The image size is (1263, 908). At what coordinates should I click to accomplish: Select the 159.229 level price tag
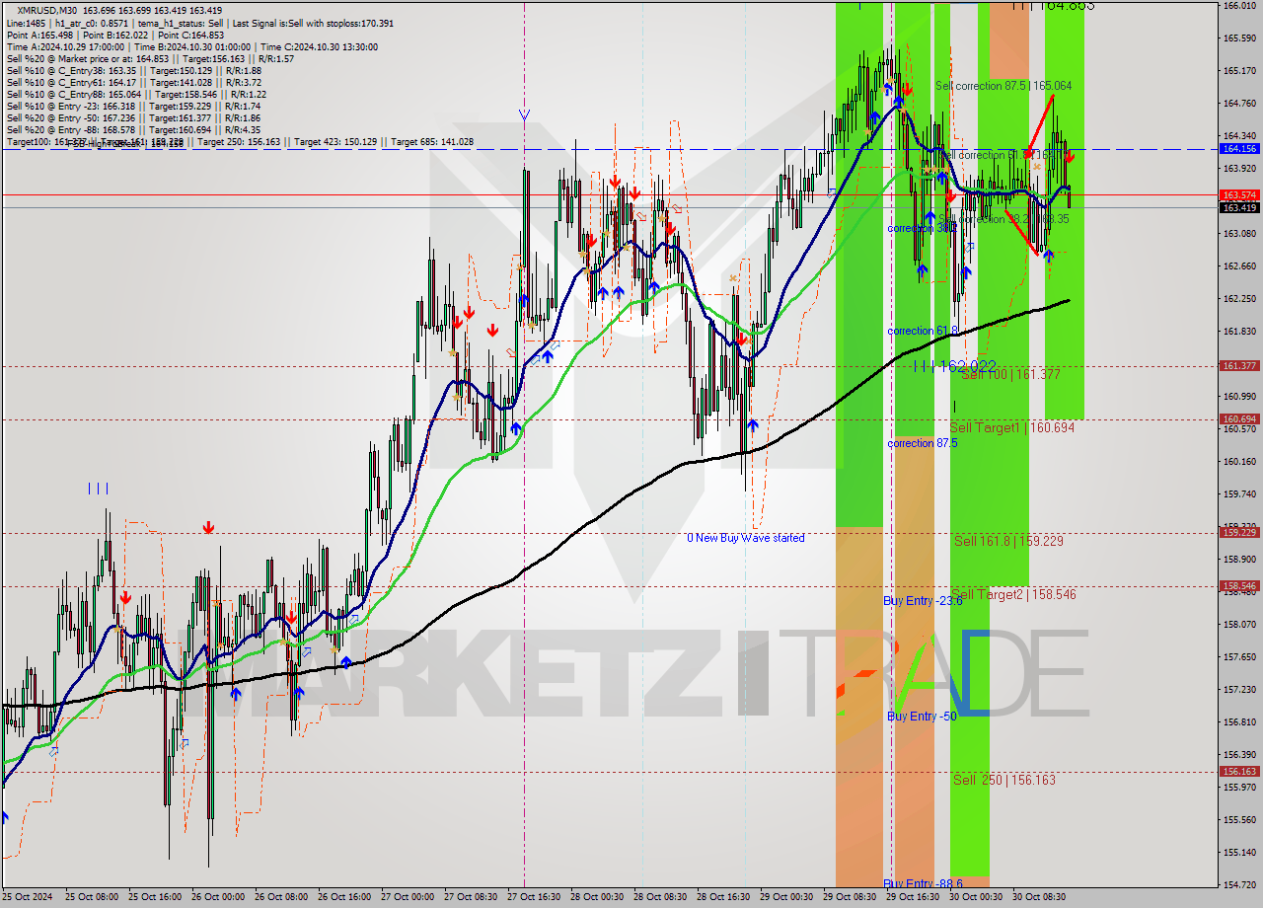(1239, 533)
